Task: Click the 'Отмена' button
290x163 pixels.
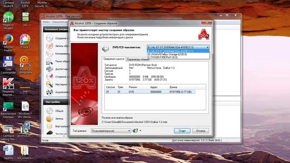Action: (200, 131)
